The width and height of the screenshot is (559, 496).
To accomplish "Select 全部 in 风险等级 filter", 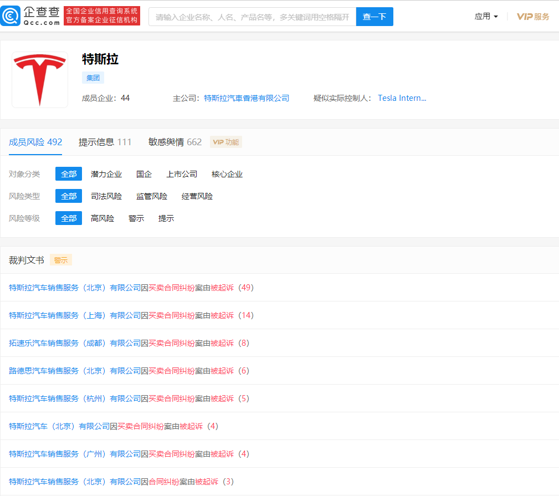I will (x=69, y=218).
